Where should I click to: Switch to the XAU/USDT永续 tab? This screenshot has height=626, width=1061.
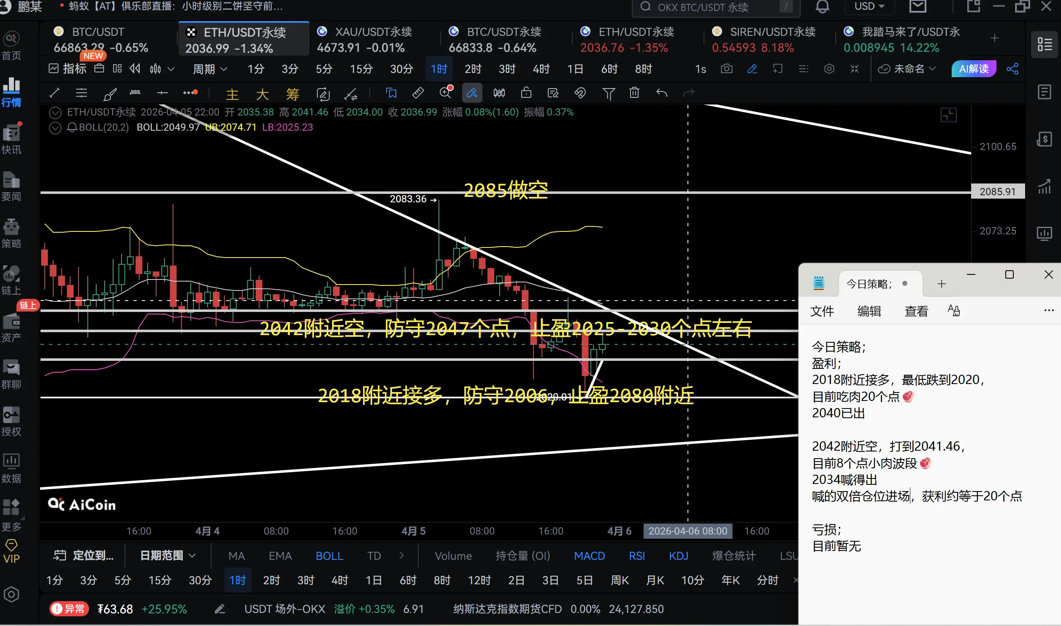[365, 39]
